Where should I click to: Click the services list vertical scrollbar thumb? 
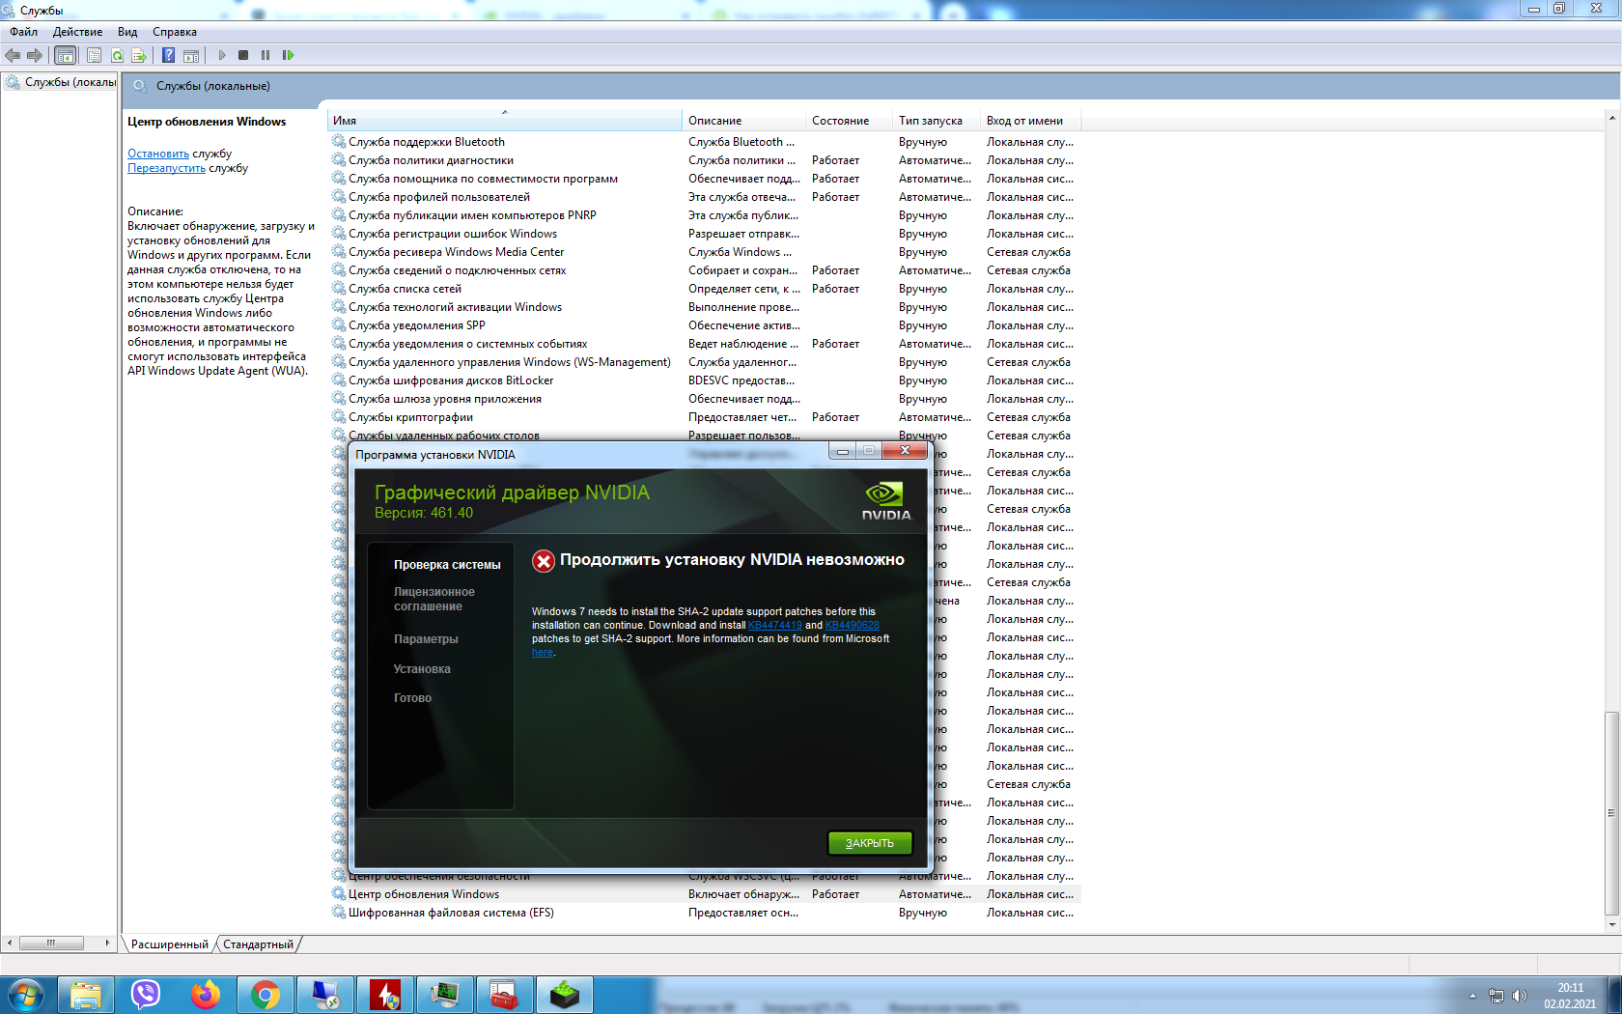(1610, 813)
